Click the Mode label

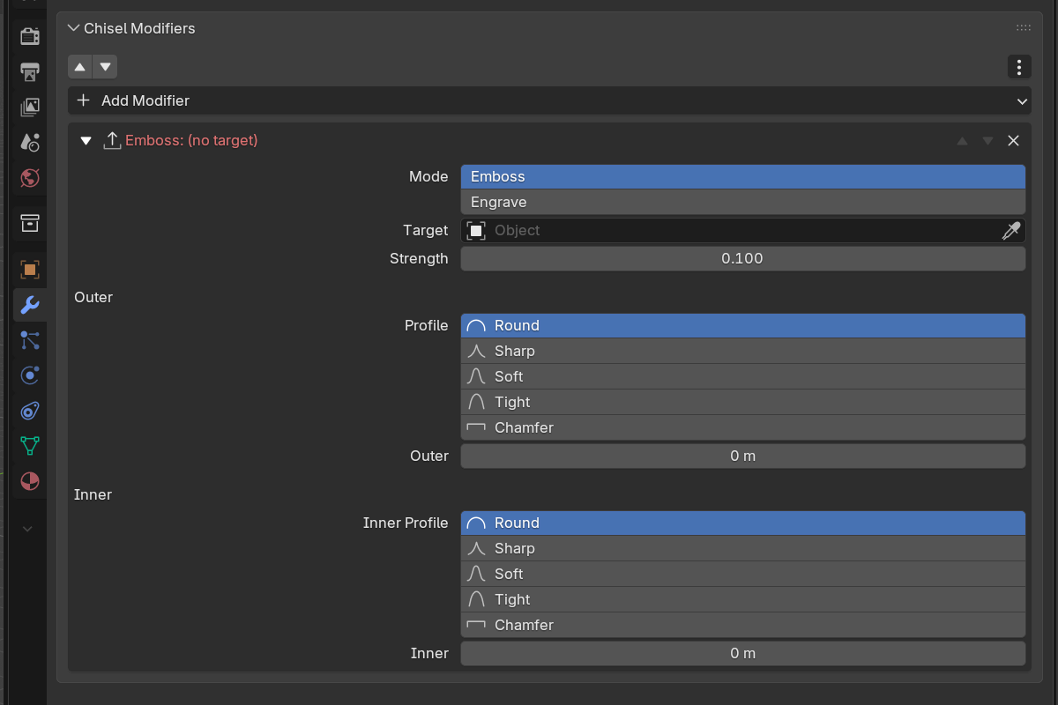pos(428,176)
